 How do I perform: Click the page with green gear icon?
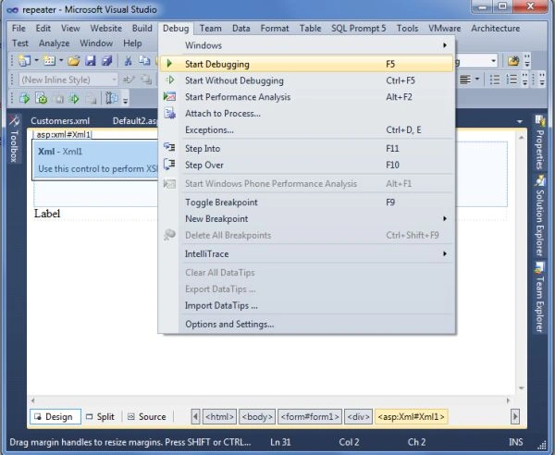[x=42, y=98]
